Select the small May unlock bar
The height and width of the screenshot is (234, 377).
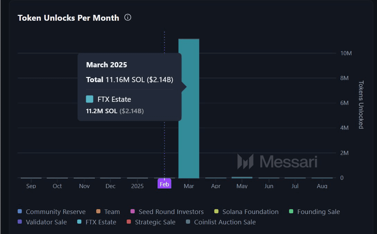pos(242,177)
